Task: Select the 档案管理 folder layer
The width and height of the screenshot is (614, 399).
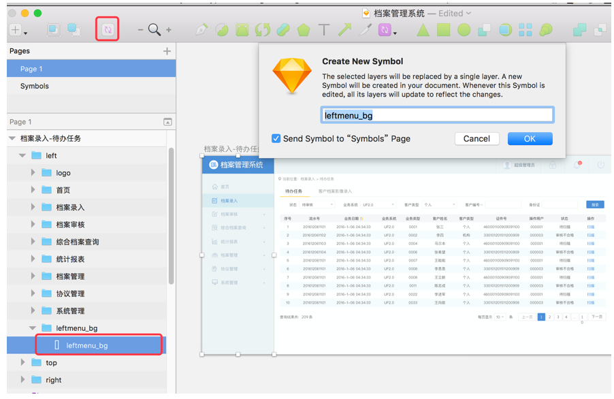Action: pyautogui.click(x=87, y=276)
